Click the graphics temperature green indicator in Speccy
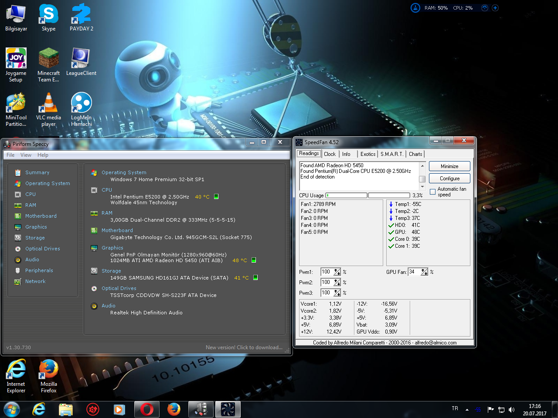 [x=254, y=260]
